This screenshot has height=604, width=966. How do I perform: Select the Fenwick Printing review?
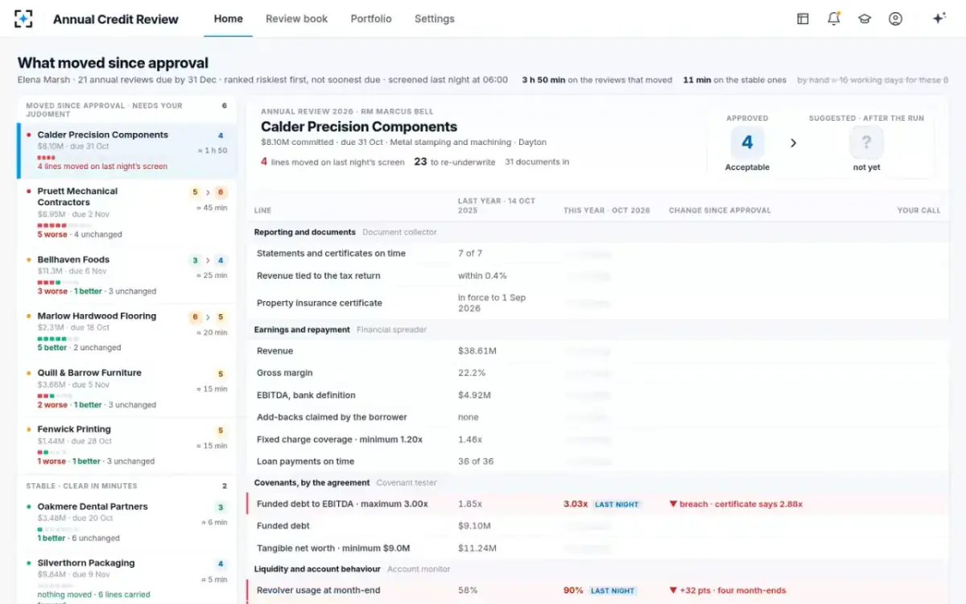coord(126,445)
